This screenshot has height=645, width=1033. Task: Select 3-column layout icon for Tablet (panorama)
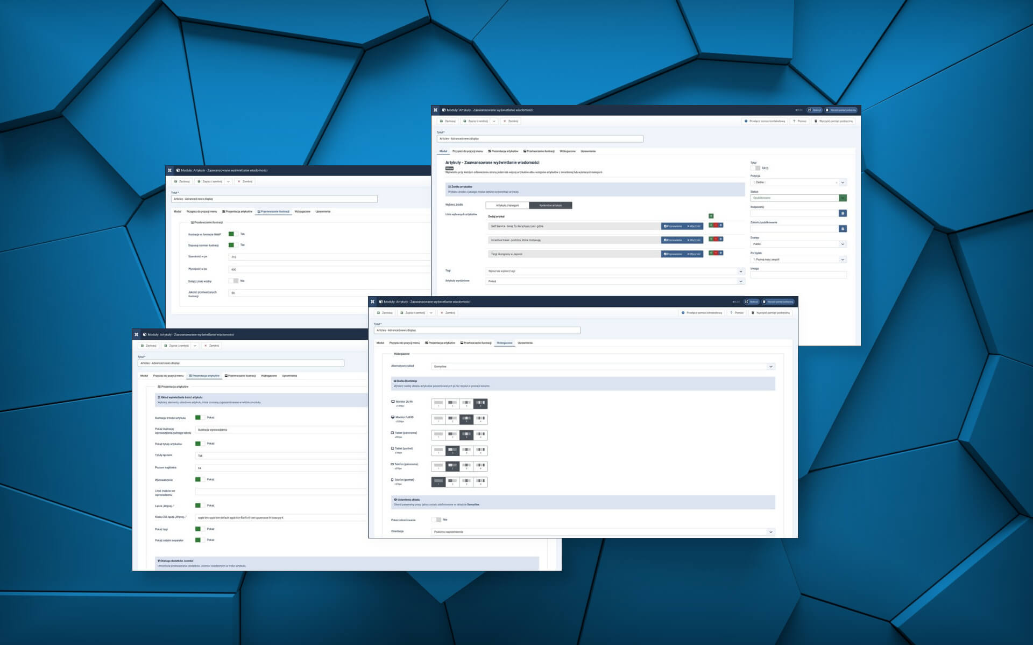(x=466, y=434)
